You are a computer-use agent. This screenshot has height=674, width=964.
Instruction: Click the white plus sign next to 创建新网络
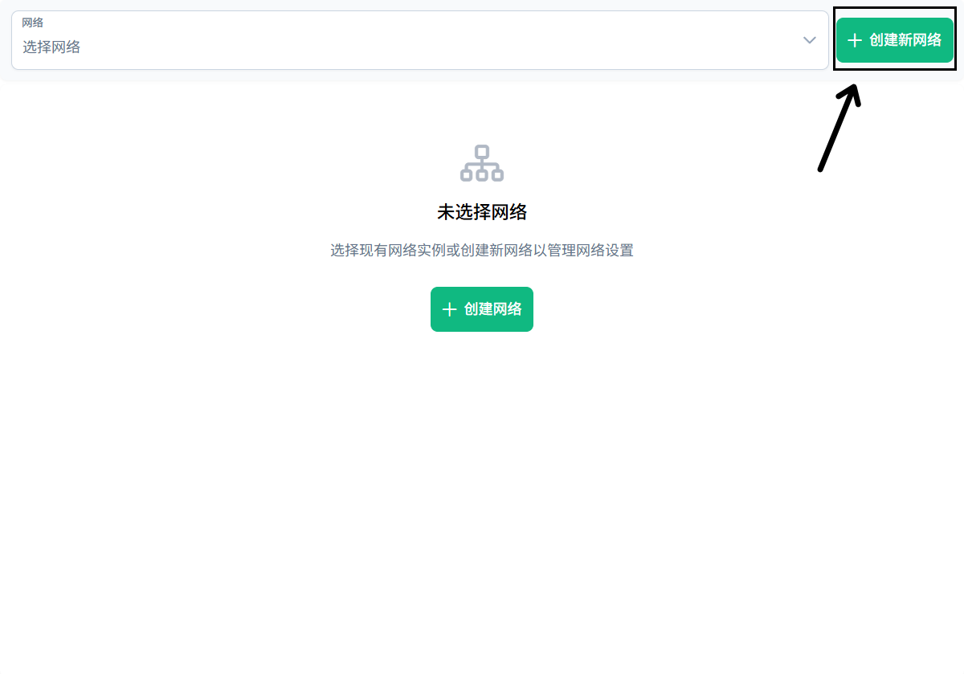pos(855,40)
